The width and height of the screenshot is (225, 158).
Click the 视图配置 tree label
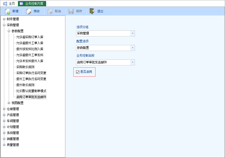point(17,103)
